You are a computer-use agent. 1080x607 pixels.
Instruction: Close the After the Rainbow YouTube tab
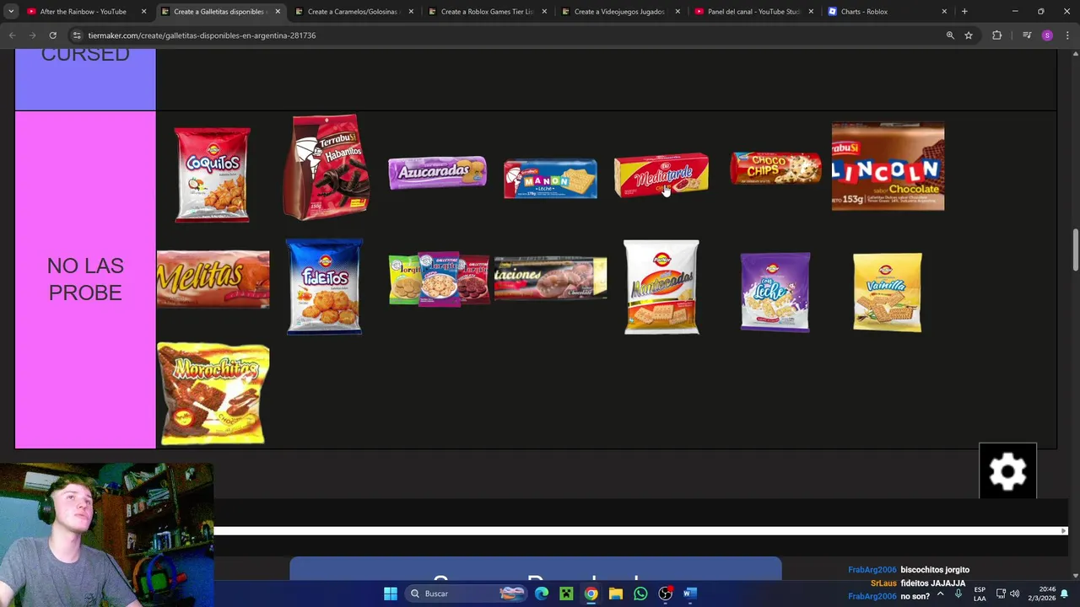(143, 12)
